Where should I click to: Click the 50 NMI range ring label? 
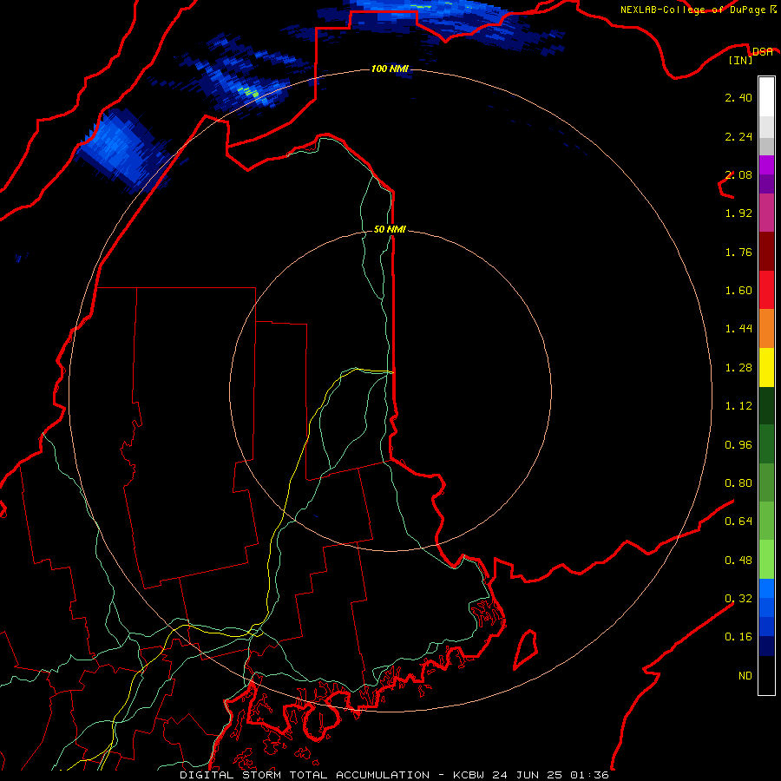click(x=390, y=229)
